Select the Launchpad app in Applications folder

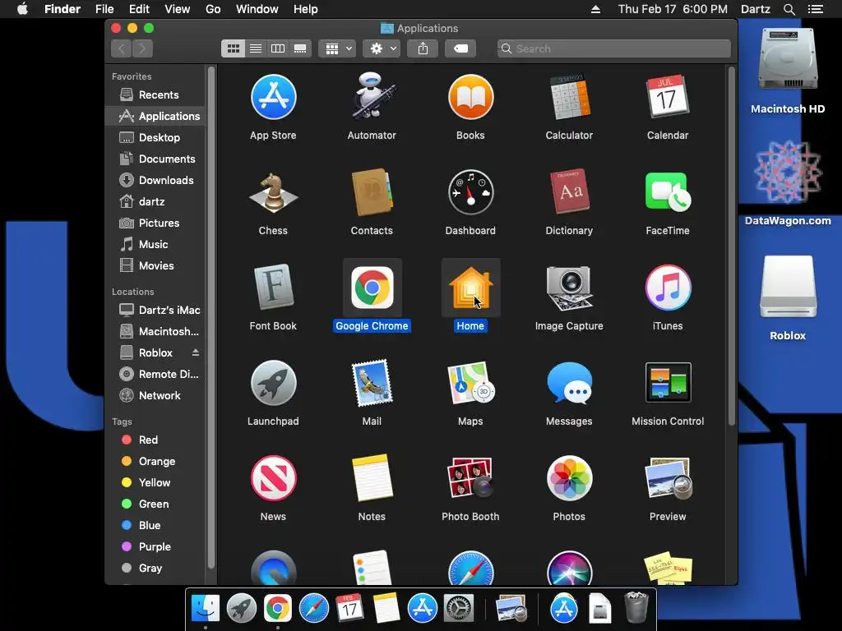[273, 383]
